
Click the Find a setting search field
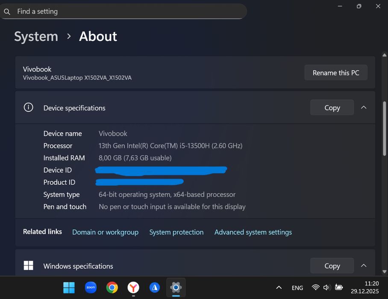pos(123,12)
